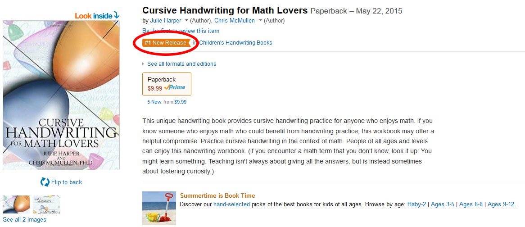Viewport: 525px width, 227px height.
Task: Select the Paperback $9.99 format box
Action: pos(167,84)
